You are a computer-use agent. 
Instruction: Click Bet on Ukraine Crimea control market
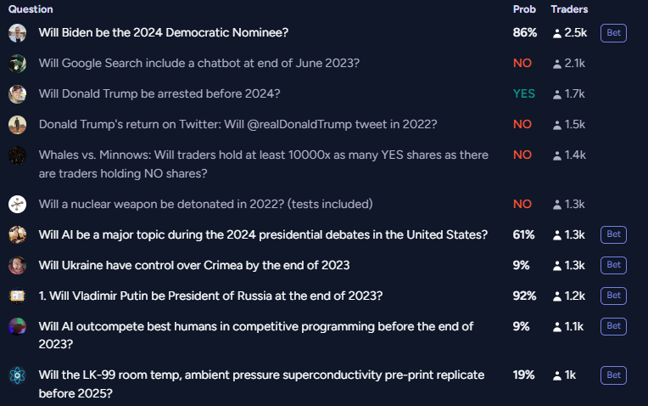point(613,265)
